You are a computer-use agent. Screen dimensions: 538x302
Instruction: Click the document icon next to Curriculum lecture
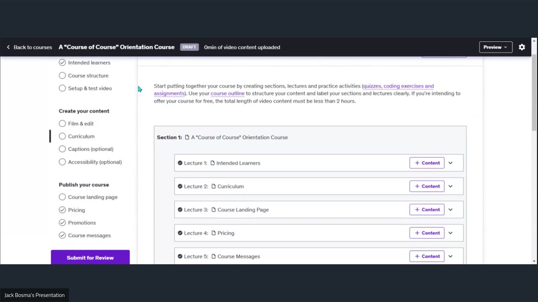pyautogui.click(x=214, y=186)
